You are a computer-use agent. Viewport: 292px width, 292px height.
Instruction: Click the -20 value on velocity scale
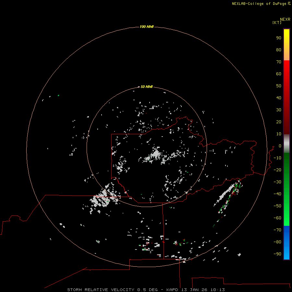click(x=277, y=170)
